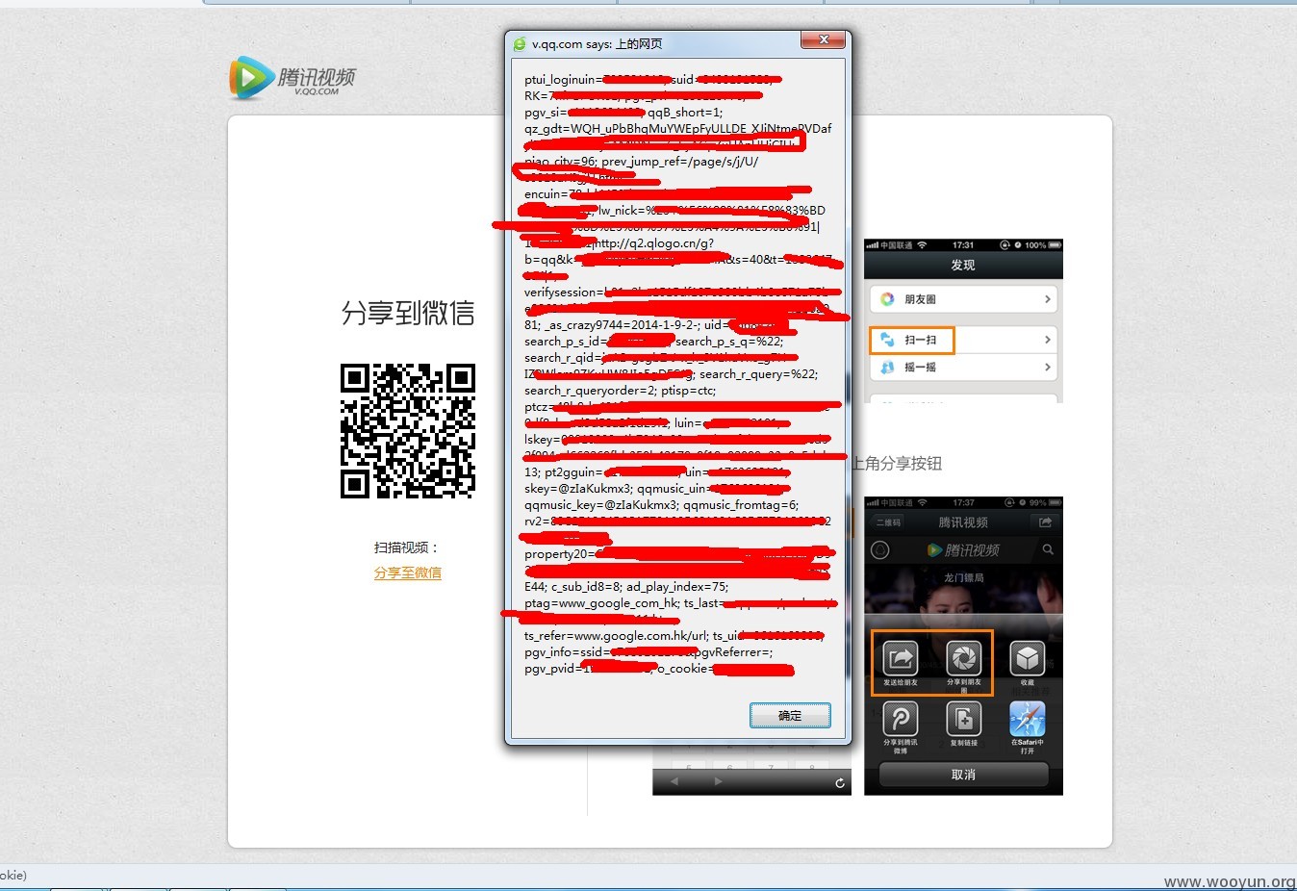Image resolution: width=1297 pixels, height=891 pixels.
Task: Click the WeChat share QR code
Action: [x=408, y=431]
